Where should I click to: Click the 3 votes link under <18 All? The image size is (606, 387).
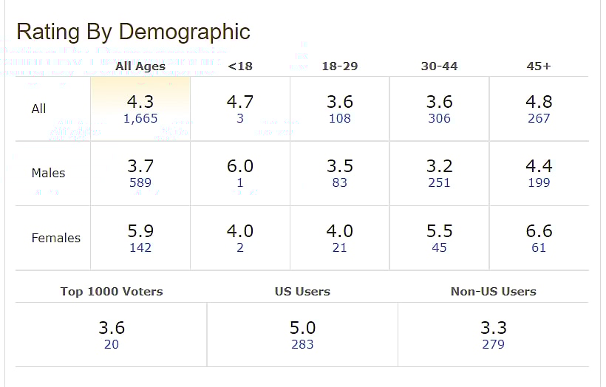pos(240,118)
